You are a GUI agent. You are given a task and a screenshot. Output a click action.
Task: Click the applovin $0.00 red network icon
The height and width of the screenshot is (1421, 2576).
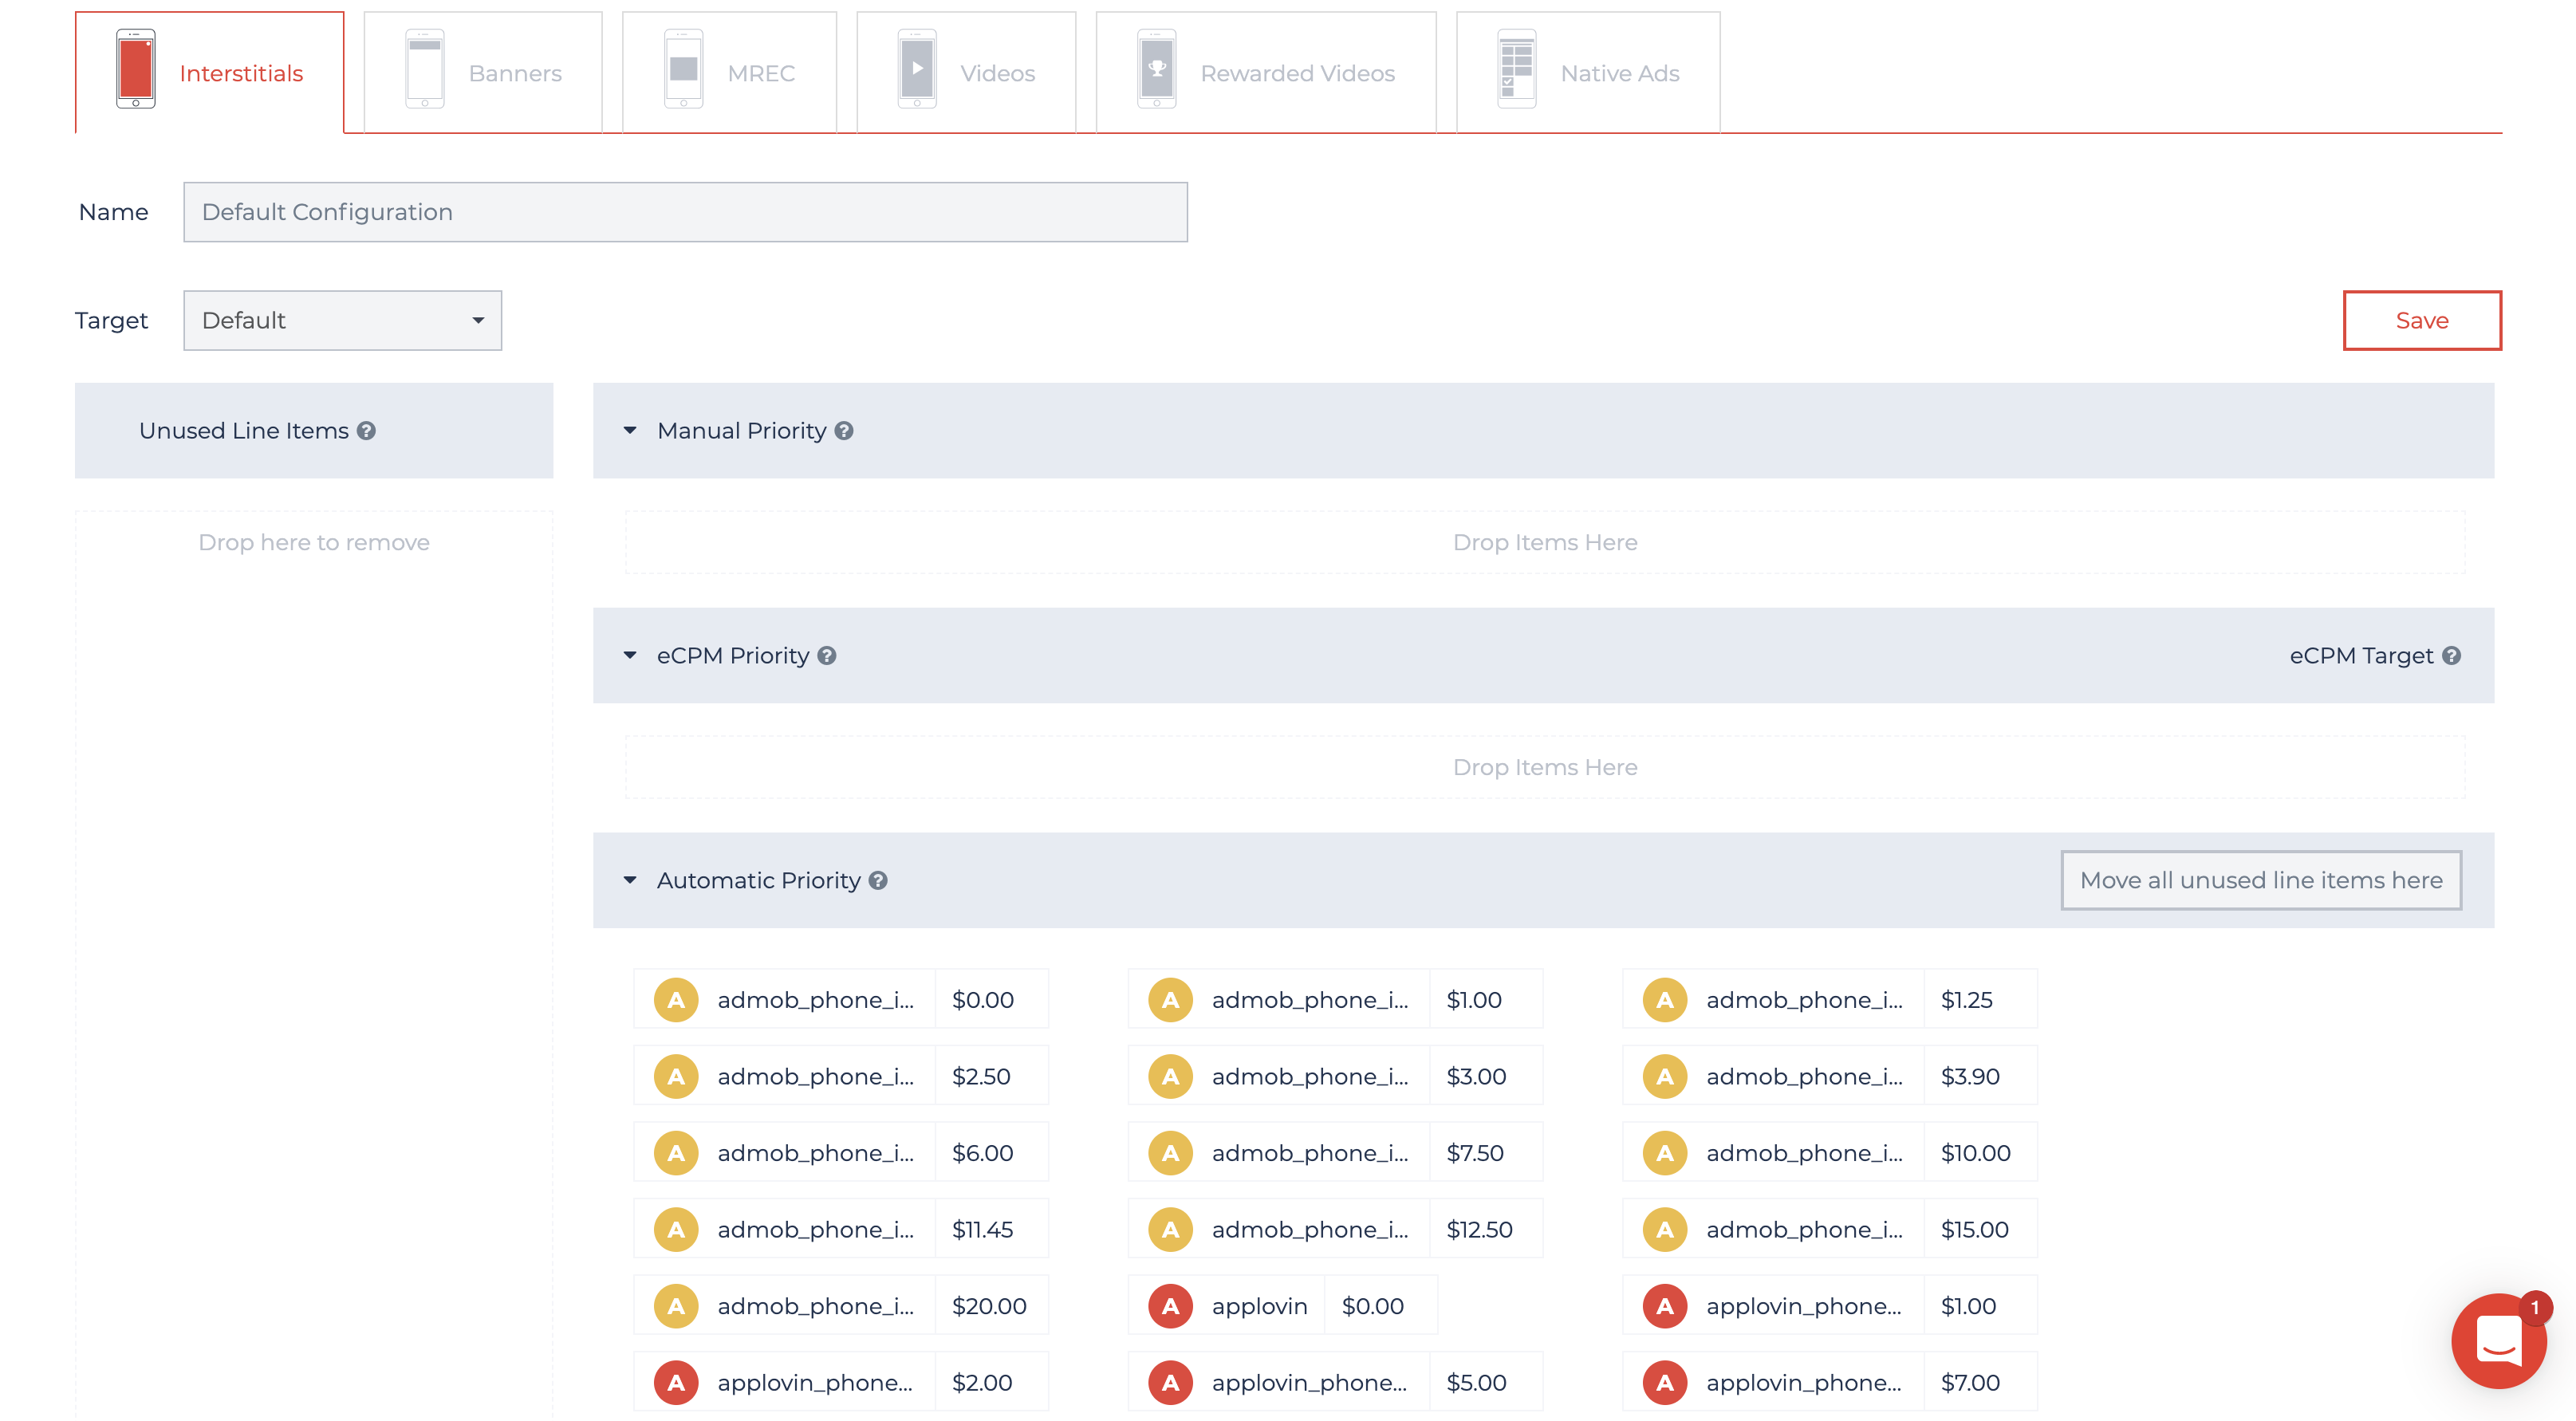pos(1170,1306)
